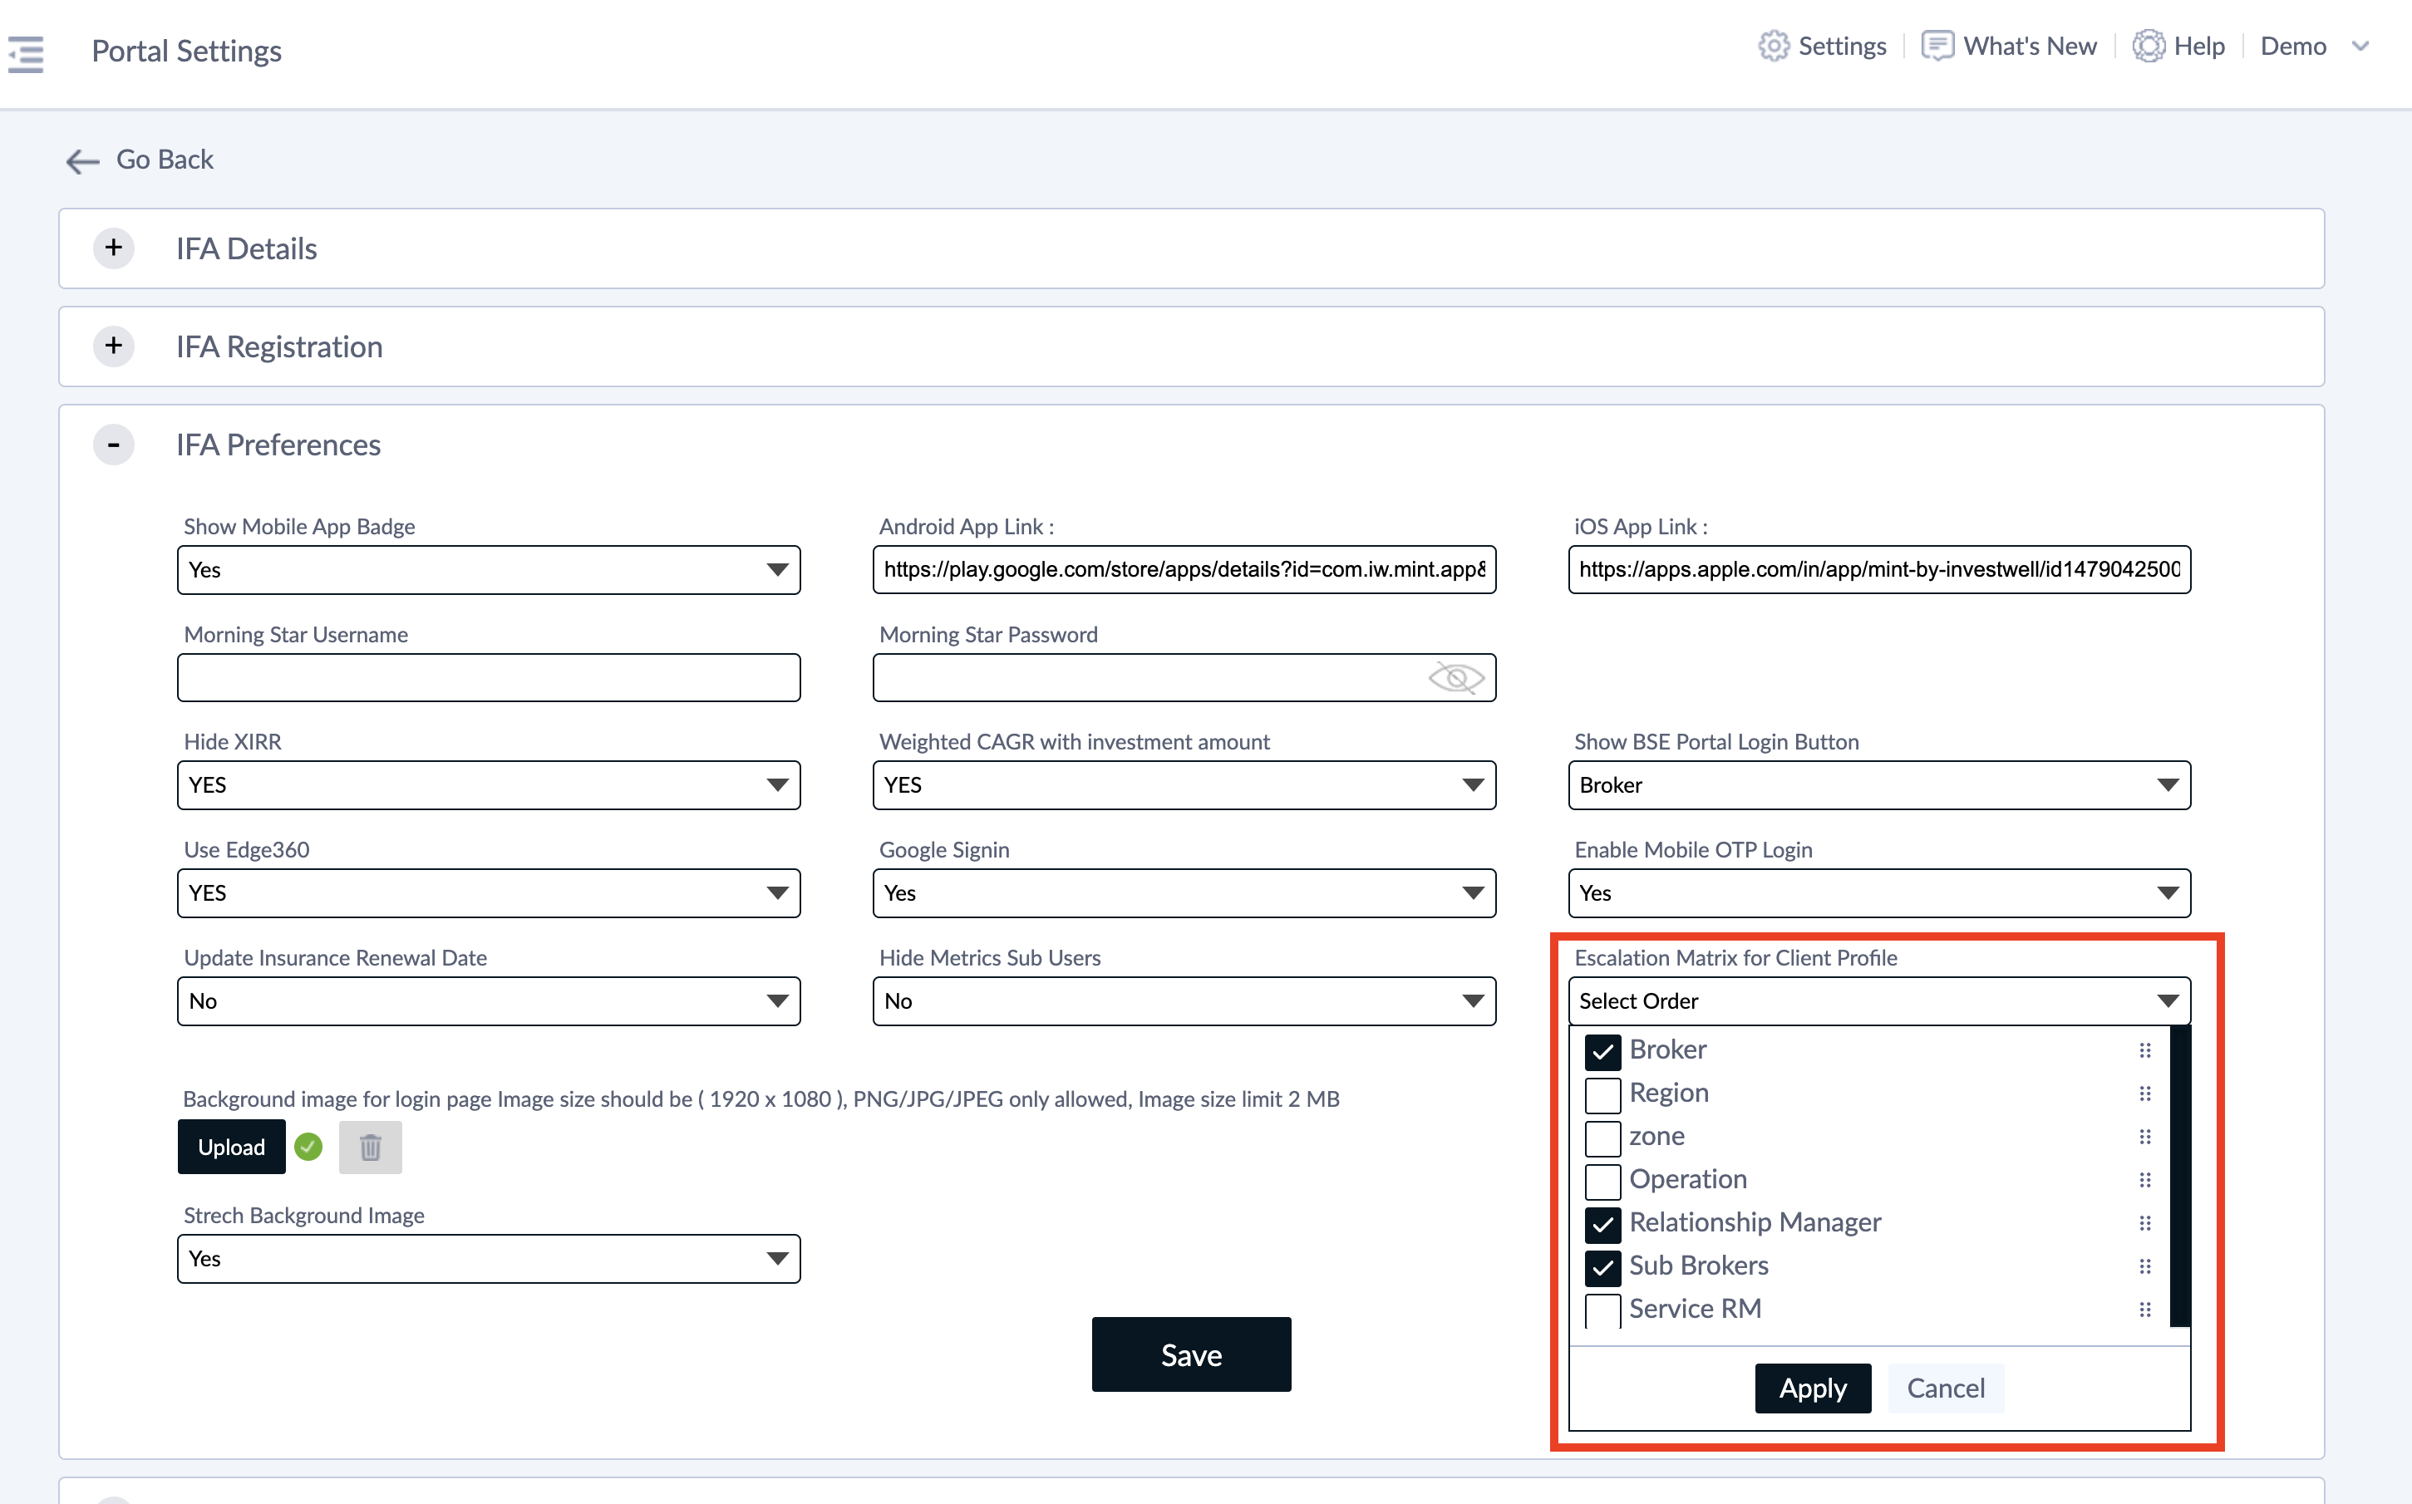Screen dimensions: 2412x1504
Task: Click the Apply button
Action: click(1811, 1388)
